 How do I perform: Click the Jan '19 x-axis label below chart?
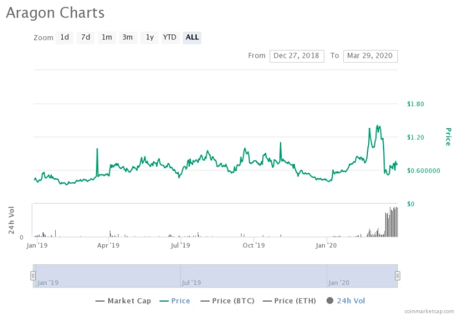tap(37, 245)
